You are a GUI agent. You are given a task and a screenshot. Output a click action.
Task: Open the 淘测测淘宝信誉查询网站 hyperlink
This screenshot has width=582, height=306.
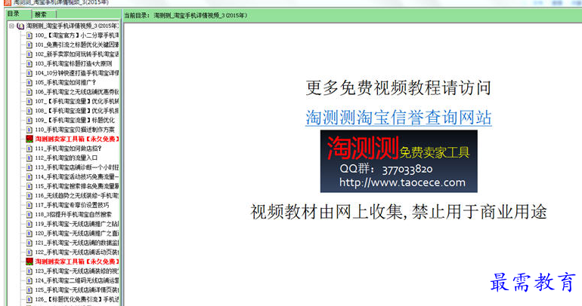[398, 118]
